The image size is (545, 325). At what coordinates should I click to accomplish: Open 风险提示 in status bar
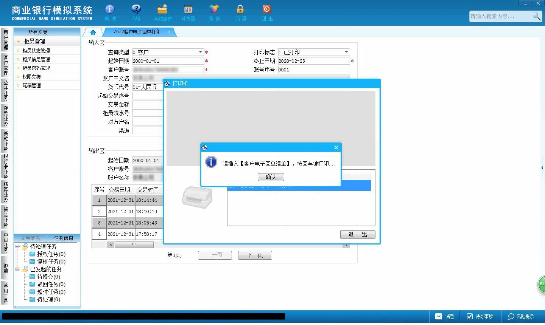(x=521, y=316)
